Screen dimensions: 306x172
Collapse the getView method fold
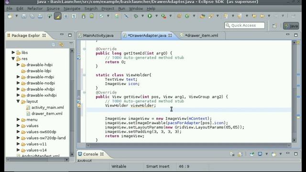pos(84,92)
